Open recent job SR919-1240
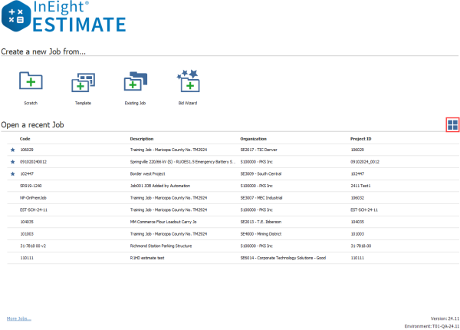The height and width of the screenshot is (330, 460). coord(31,186)
